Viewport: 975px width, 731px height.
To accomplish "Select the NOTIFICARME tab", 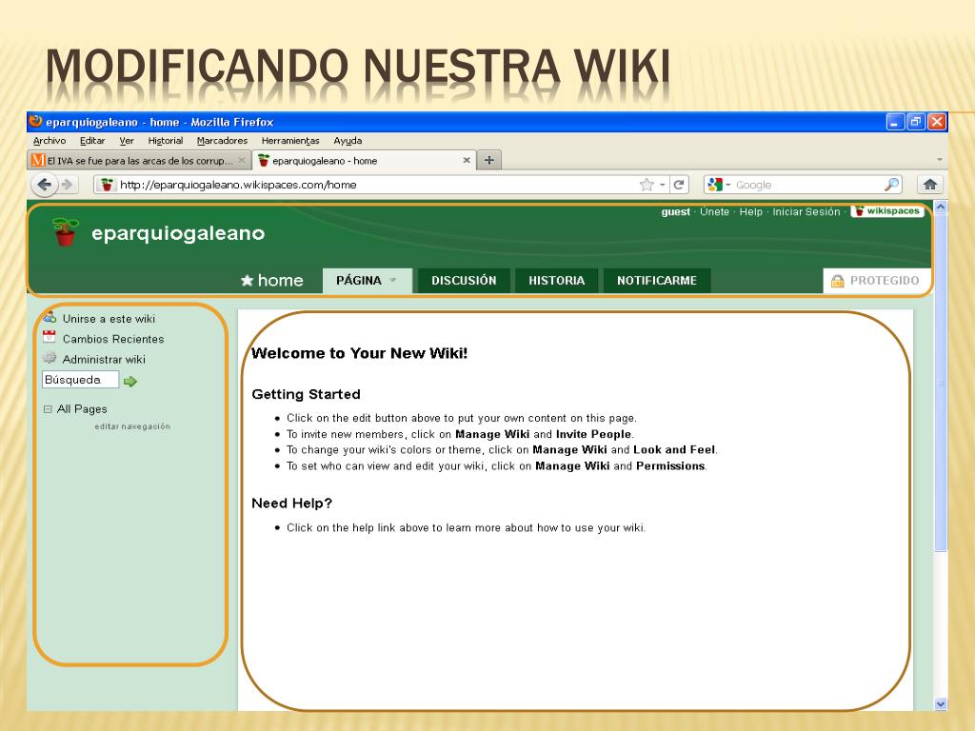I will (x=657, y=281).
